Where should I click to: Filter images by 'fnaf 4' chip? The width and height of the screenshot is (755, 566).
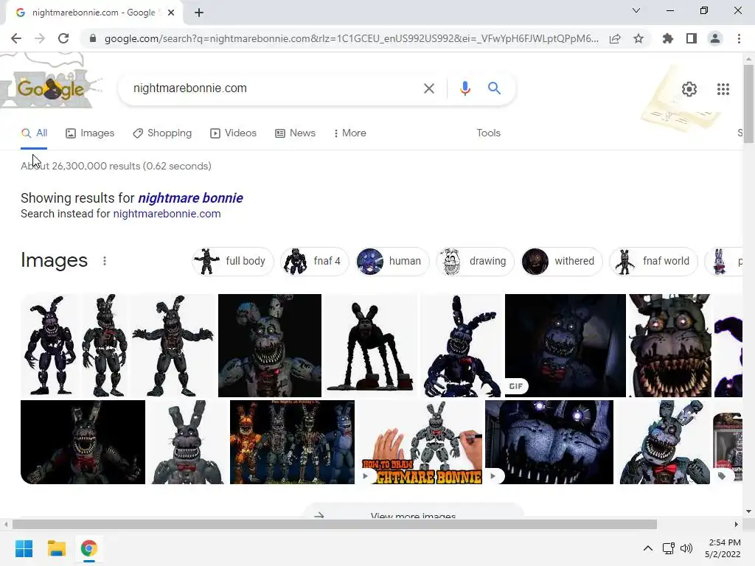(x=314, y=261)
